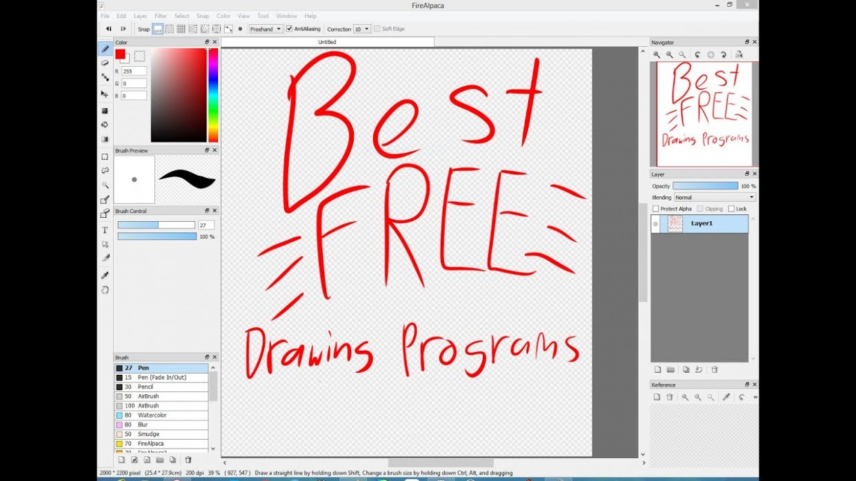The image size is (856, 481).
Task: Open the Correction value dropdown
Action: pyautogui.click(x=364, y=28)
